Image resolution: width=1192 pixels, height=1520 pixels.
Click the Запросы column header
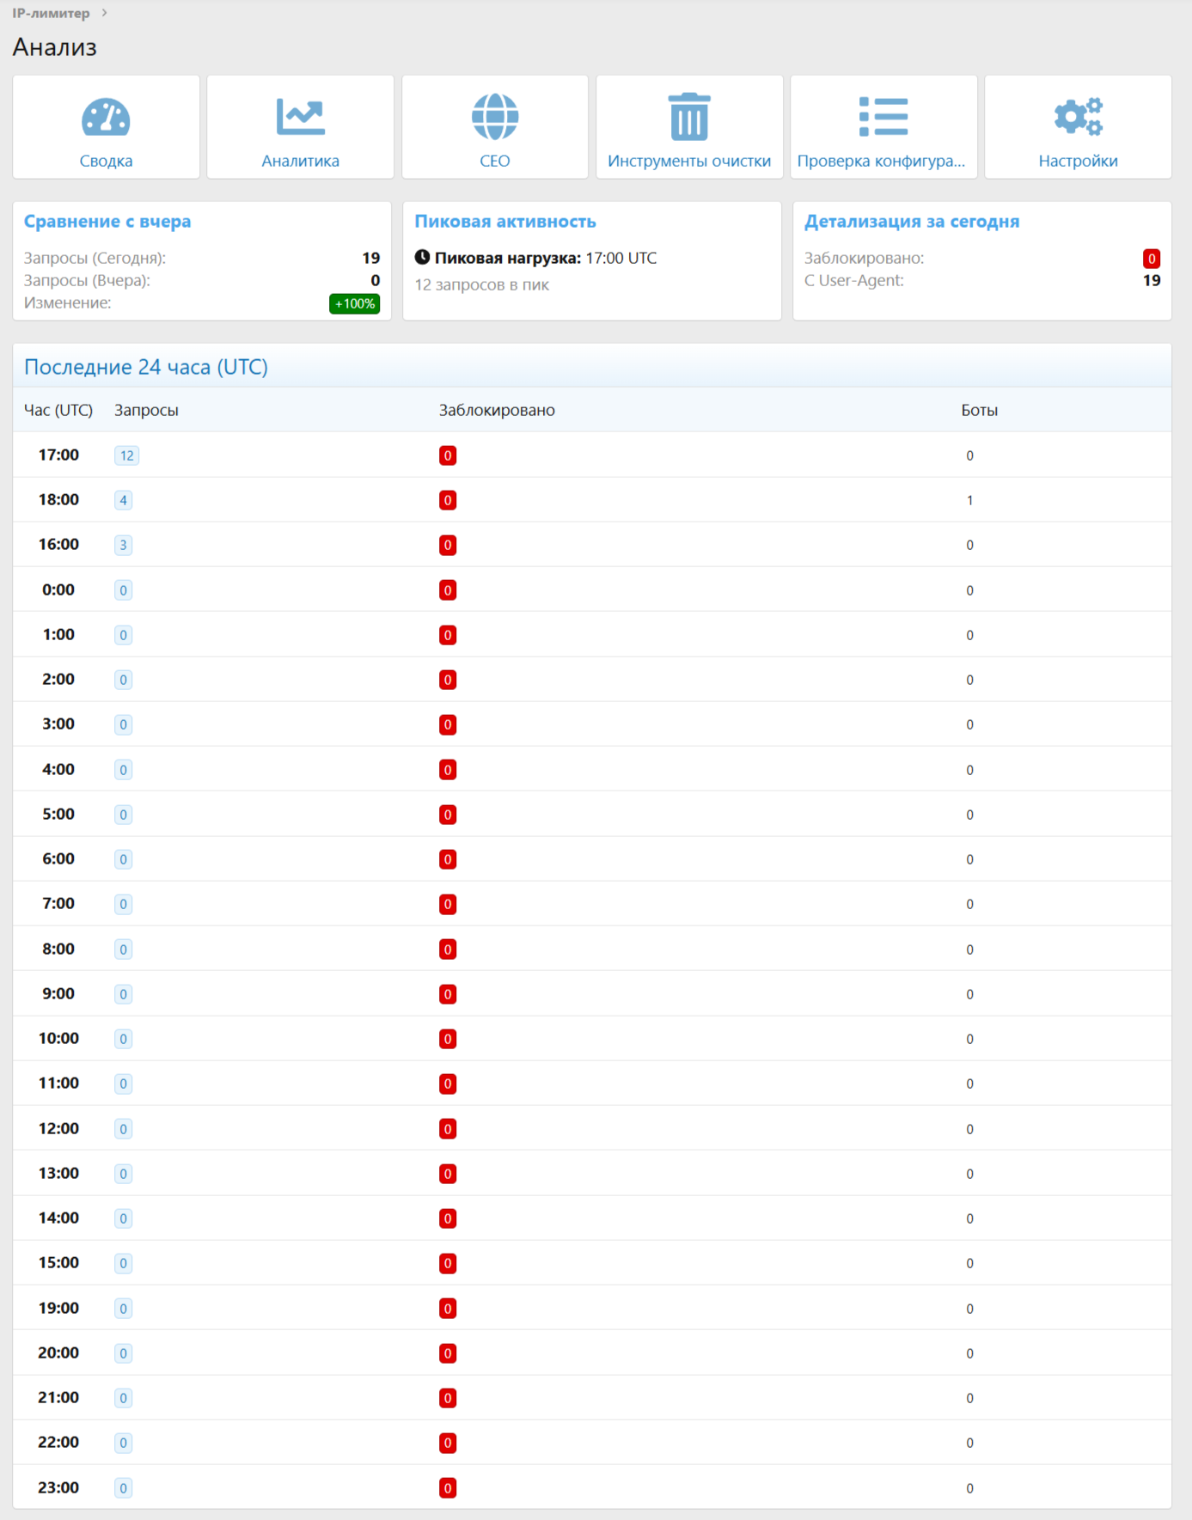[x=147, y=410]
